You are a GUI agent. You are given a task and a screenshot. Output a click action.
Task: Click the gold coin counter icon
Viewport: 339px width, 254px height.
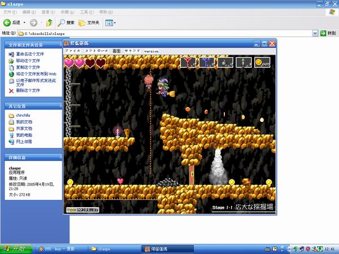(x=259, y=62)
